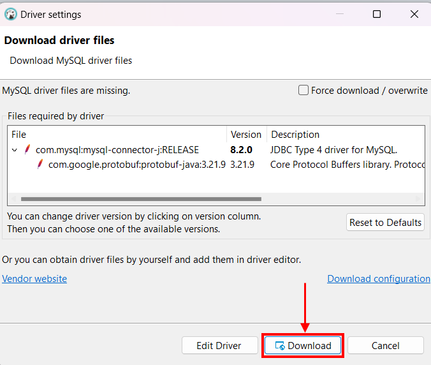The height and width of the screenshot is (365, 431).
Task: Close the Driver settings window
Action: (x=414, y=14)
